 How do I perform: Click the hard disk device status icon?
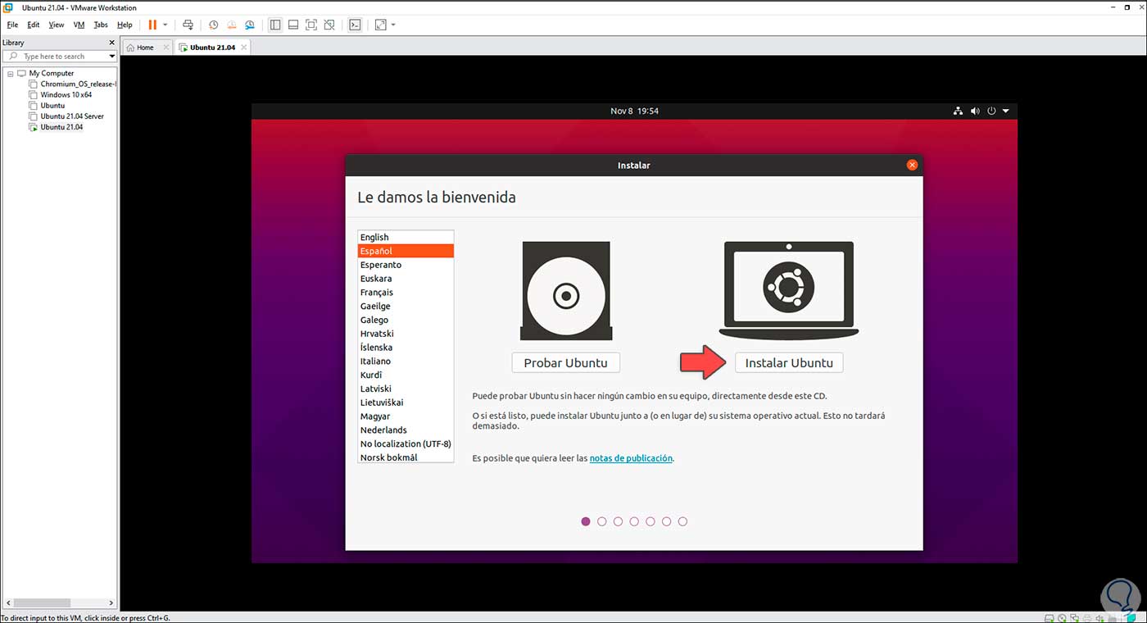(1050, 617)
